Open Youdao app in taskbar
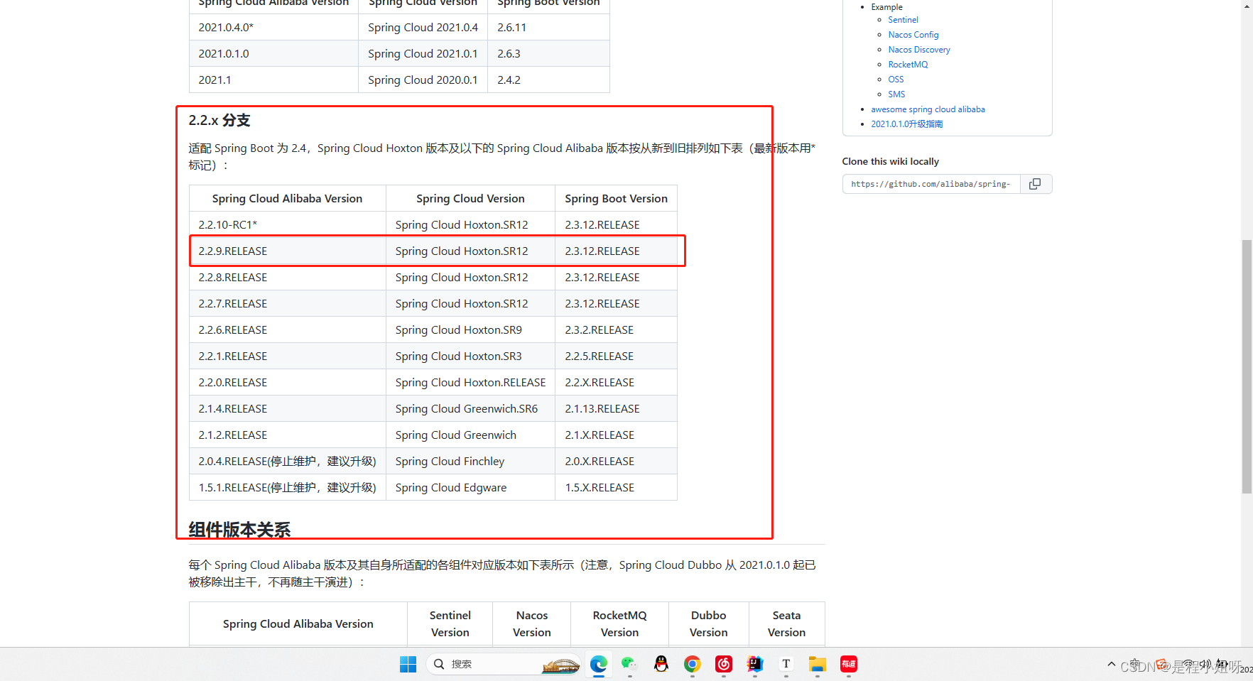The height and width of the screenshot is (681, 1253). tap(849, 664)
